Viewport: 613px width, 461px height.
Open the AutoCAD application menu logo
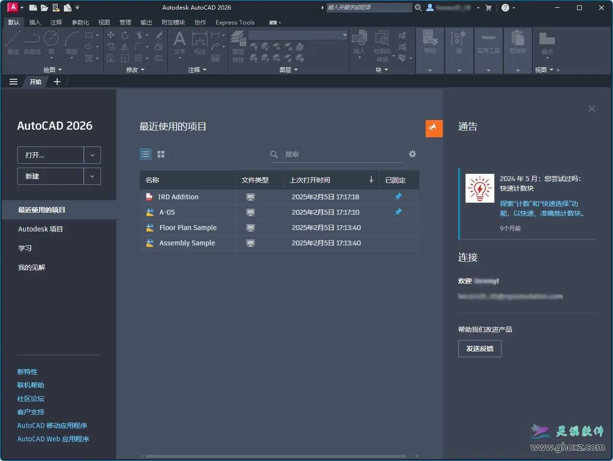point(13,7)
